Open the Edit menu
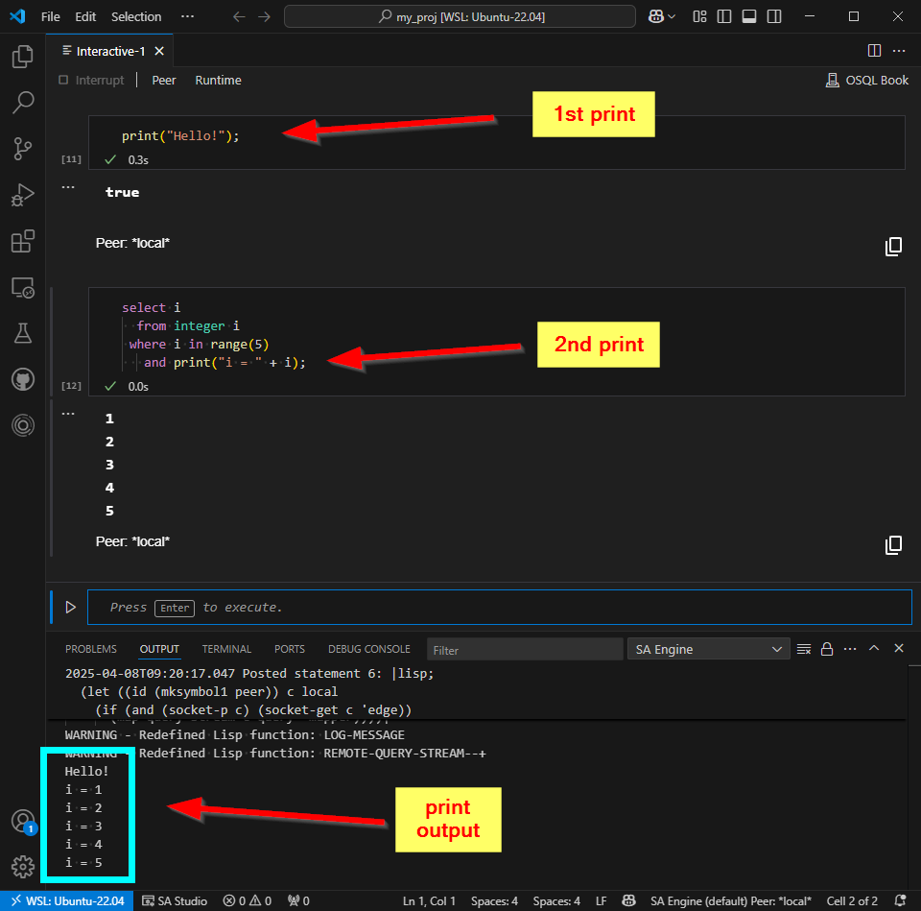 point(85,16)
